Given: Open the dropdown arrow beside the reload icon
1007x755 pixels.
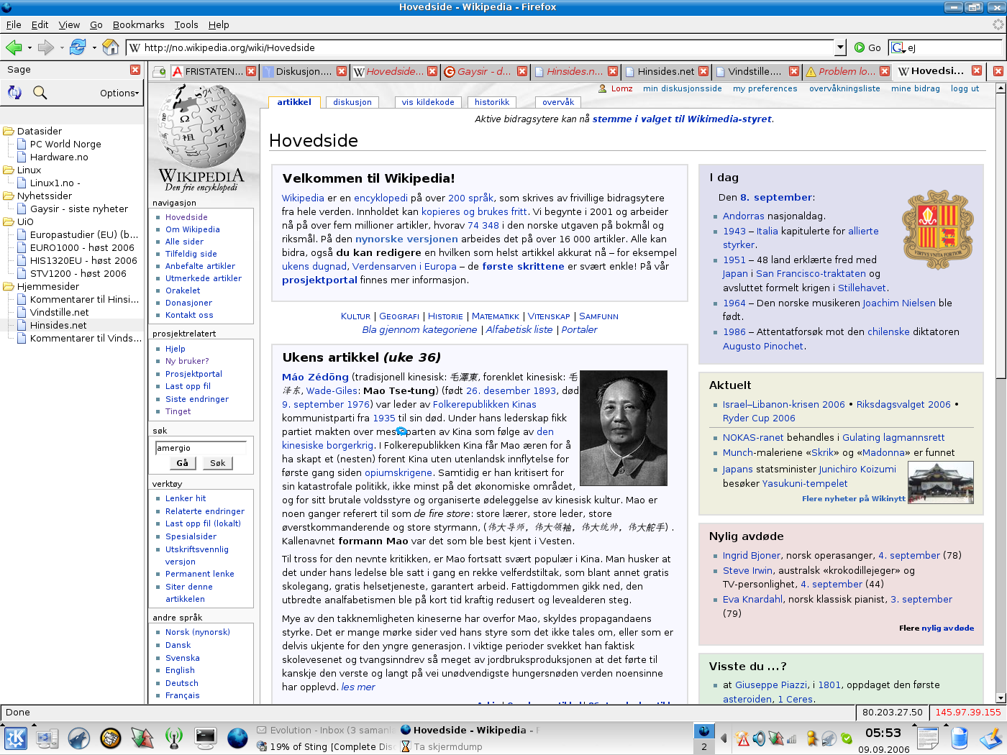Looking at the screenshot, I should point(94,48).
